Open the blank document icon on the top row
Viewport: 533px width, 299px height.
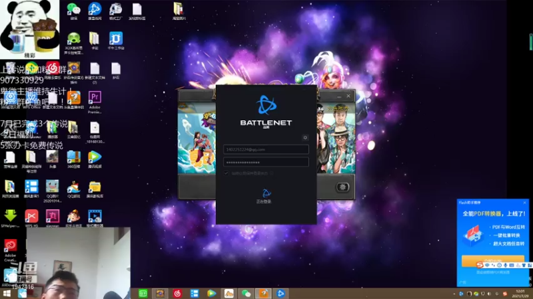point(137,11)
